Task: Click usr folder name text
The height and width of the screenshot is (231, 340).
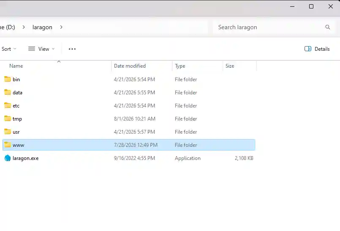Action: pyautogui.click(x=16, y=132)
